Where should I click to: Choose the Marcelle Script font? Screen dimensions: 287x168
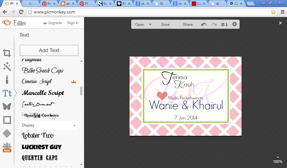(x=43, y=93)
